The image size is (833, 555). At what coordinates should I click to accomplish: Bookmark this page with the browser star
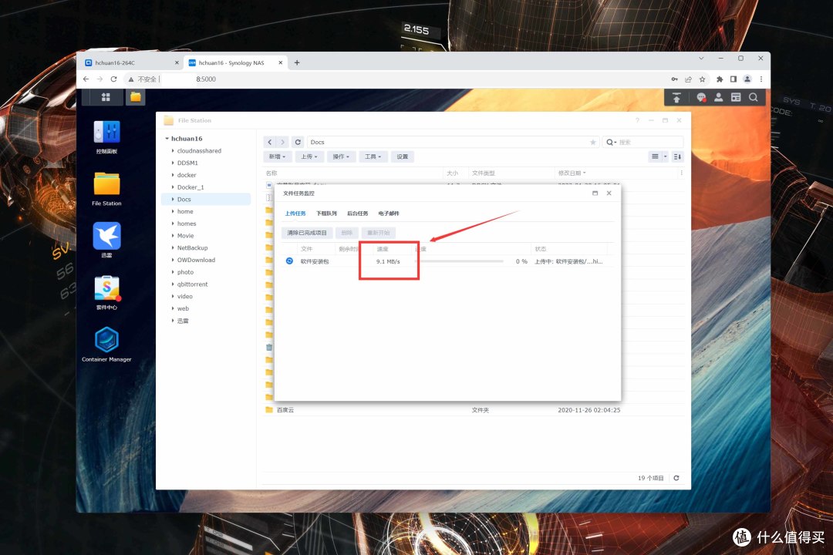click(x=703, y=79)
